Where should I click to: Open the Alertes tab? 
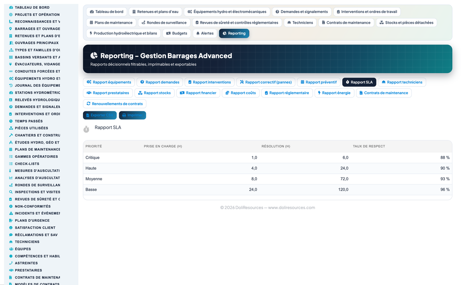tap(205, 33)
